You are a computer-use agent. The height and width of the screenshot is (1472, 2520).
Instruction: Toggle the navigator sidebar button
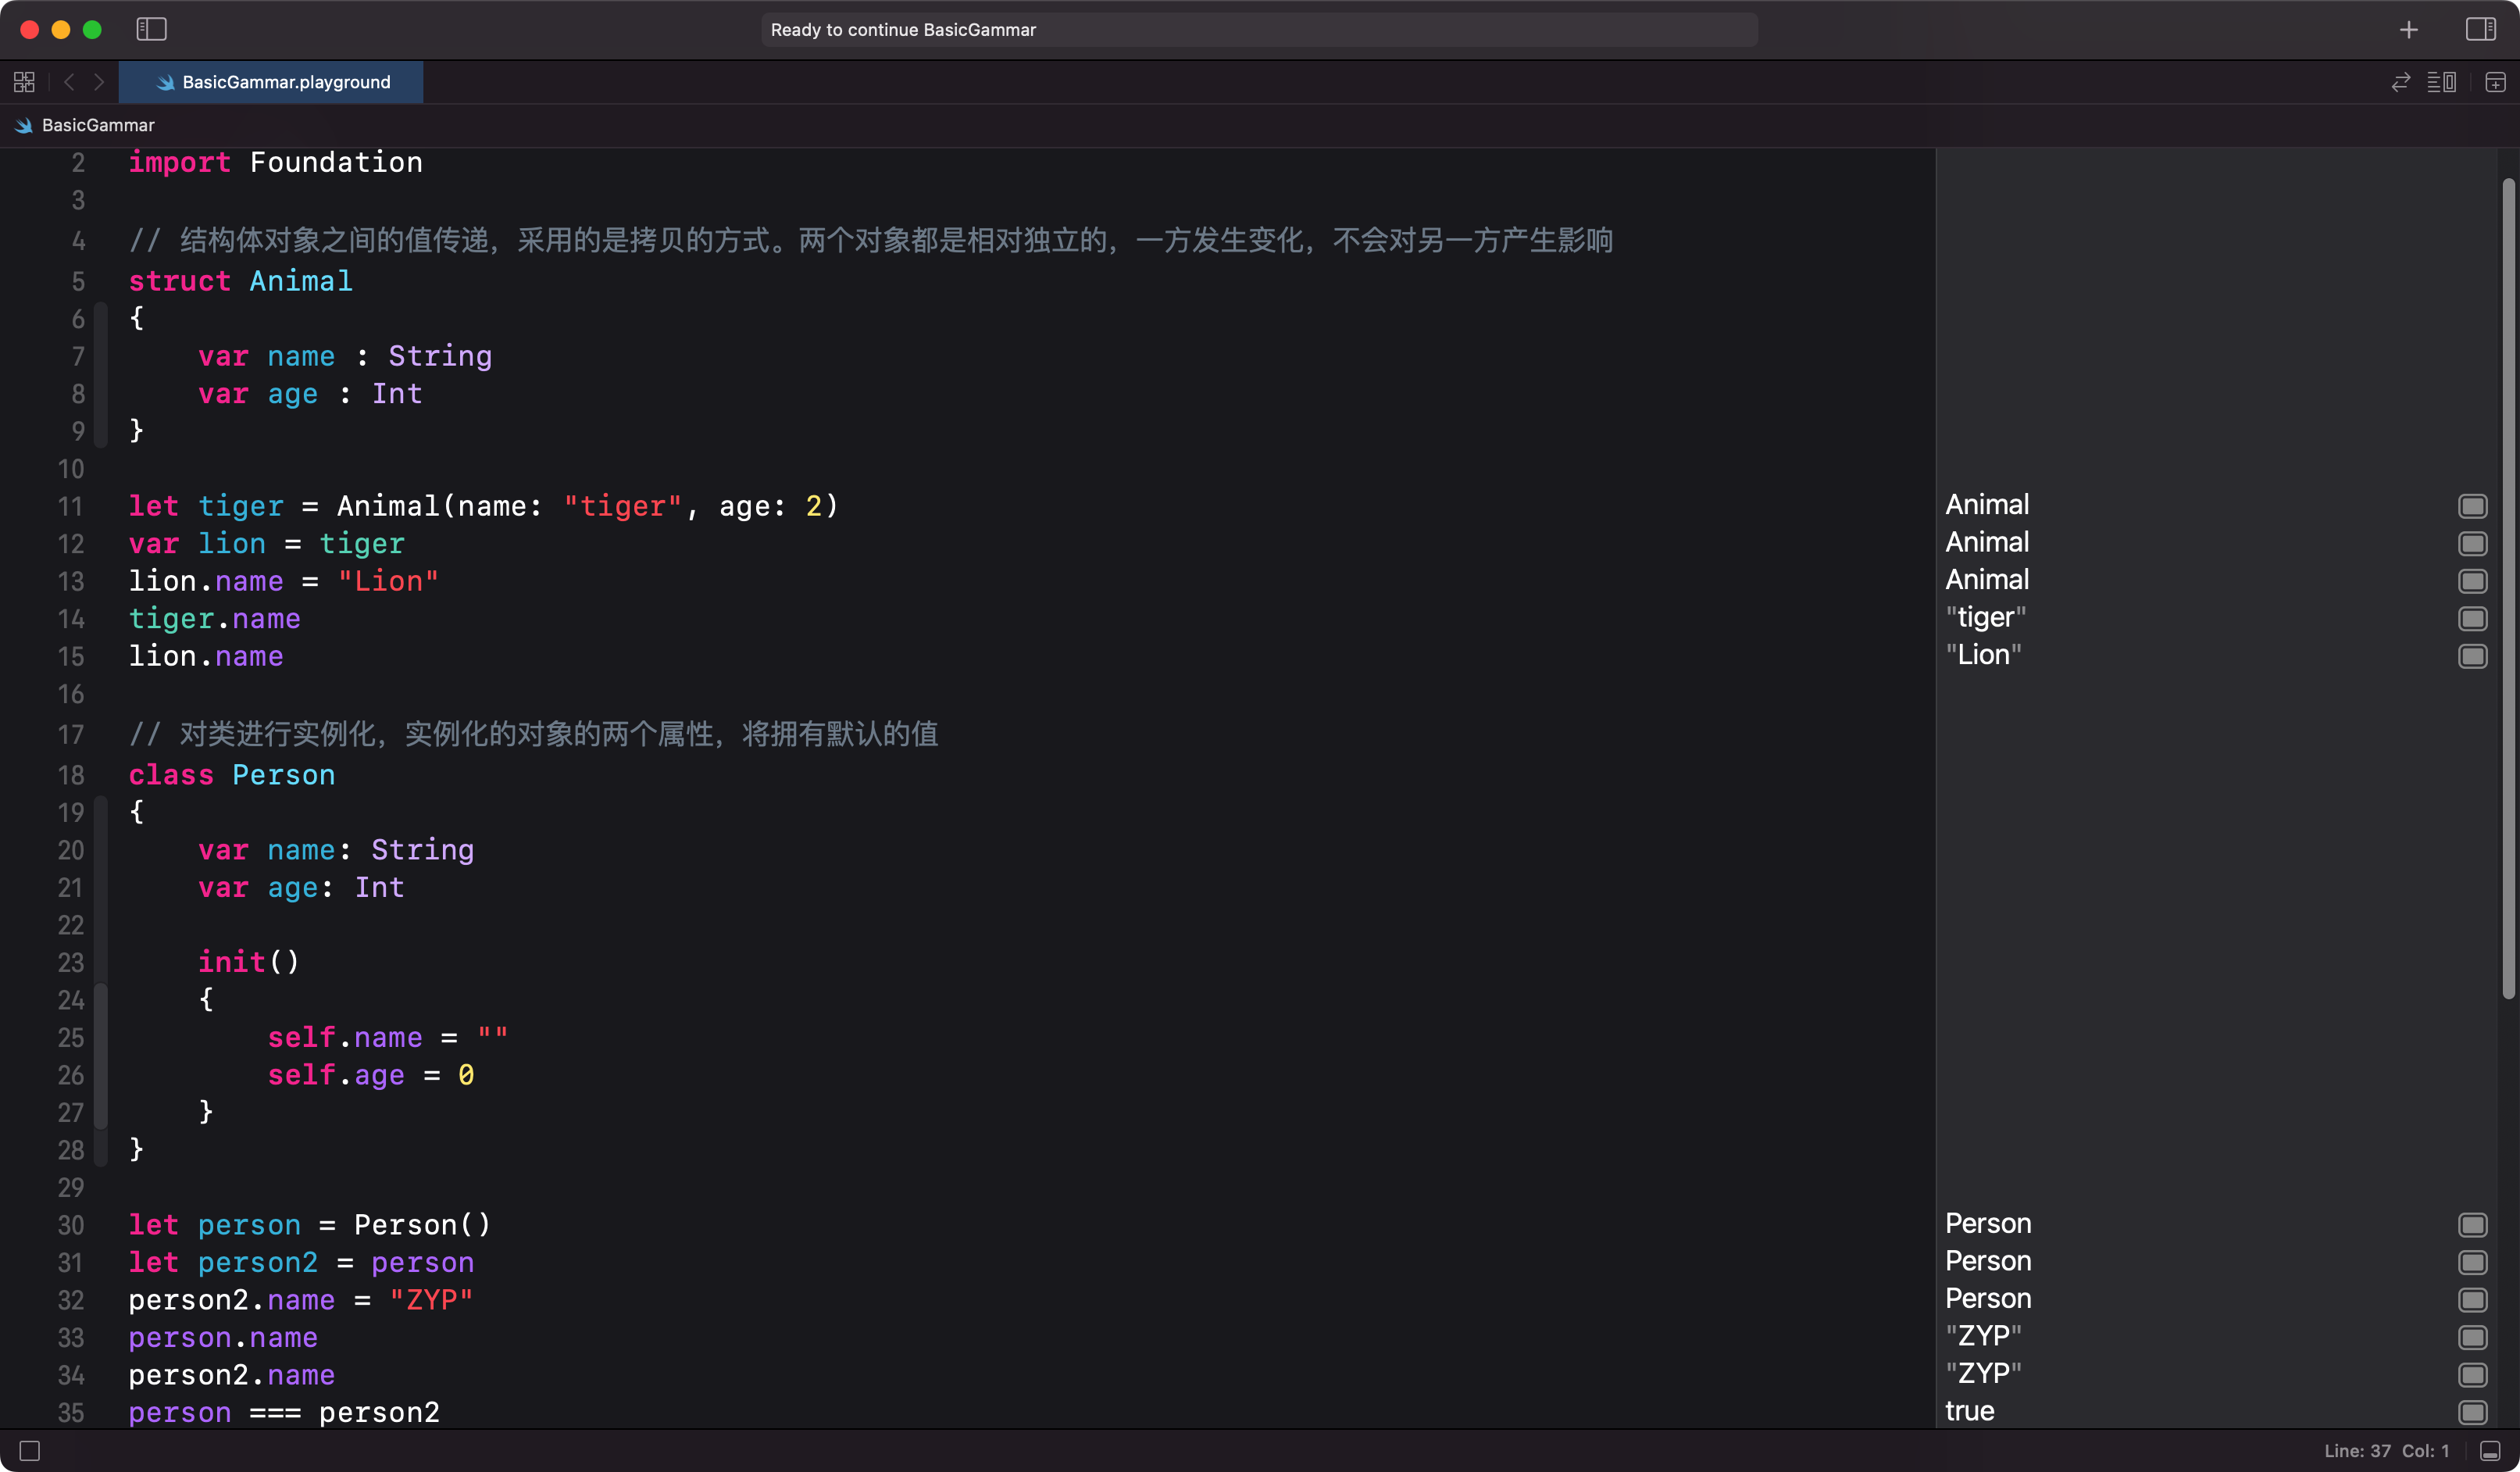pos(151,29)
